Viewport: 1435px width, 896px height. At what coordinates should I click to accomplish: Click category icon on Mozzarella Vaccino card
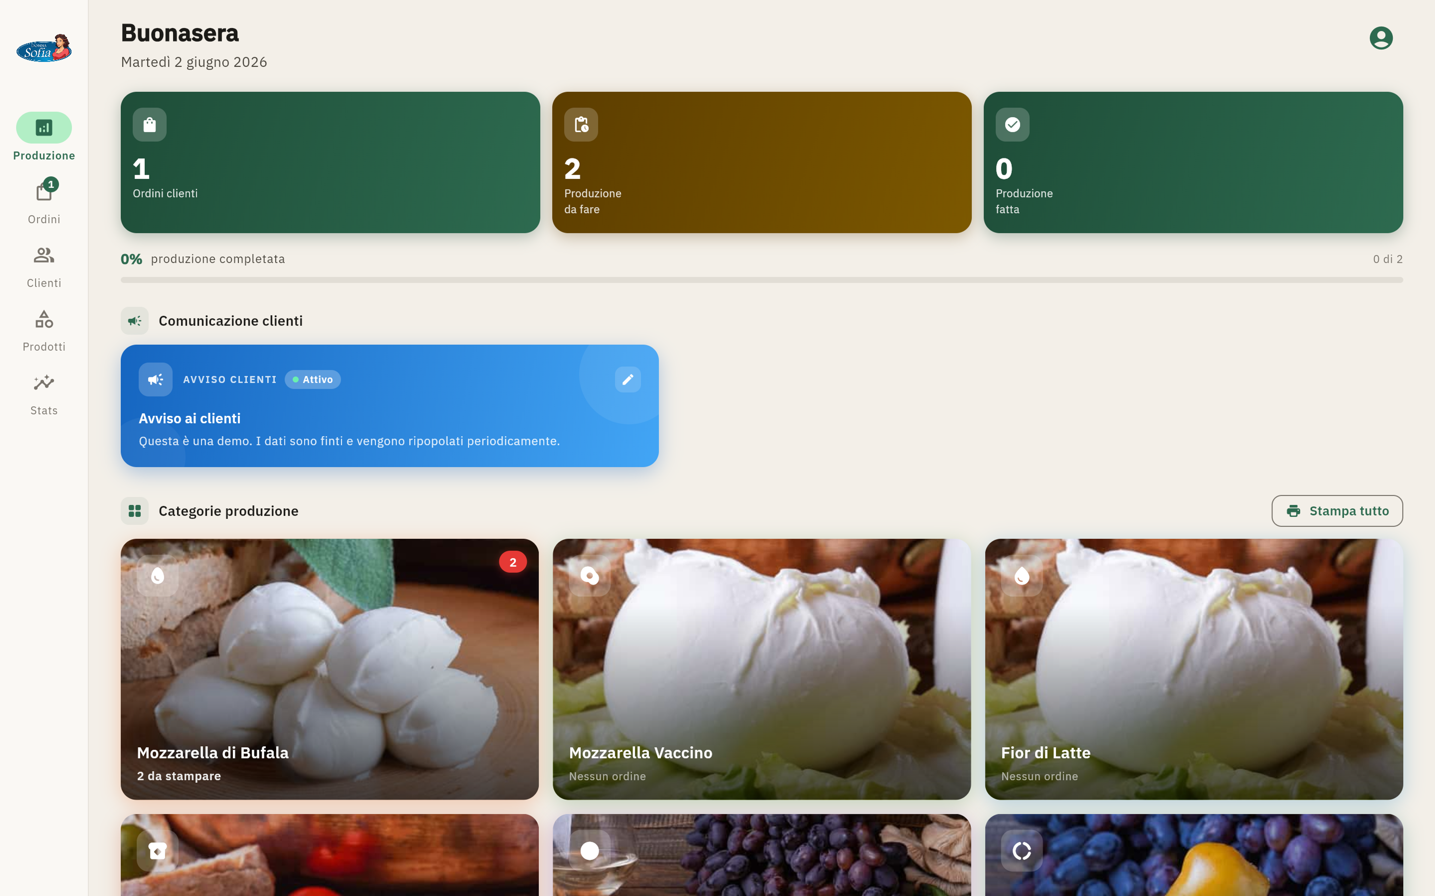[x=589, y=575]
